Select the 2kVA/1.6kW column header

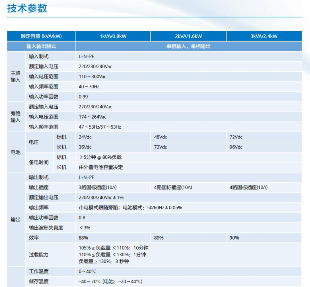point(188,36)
